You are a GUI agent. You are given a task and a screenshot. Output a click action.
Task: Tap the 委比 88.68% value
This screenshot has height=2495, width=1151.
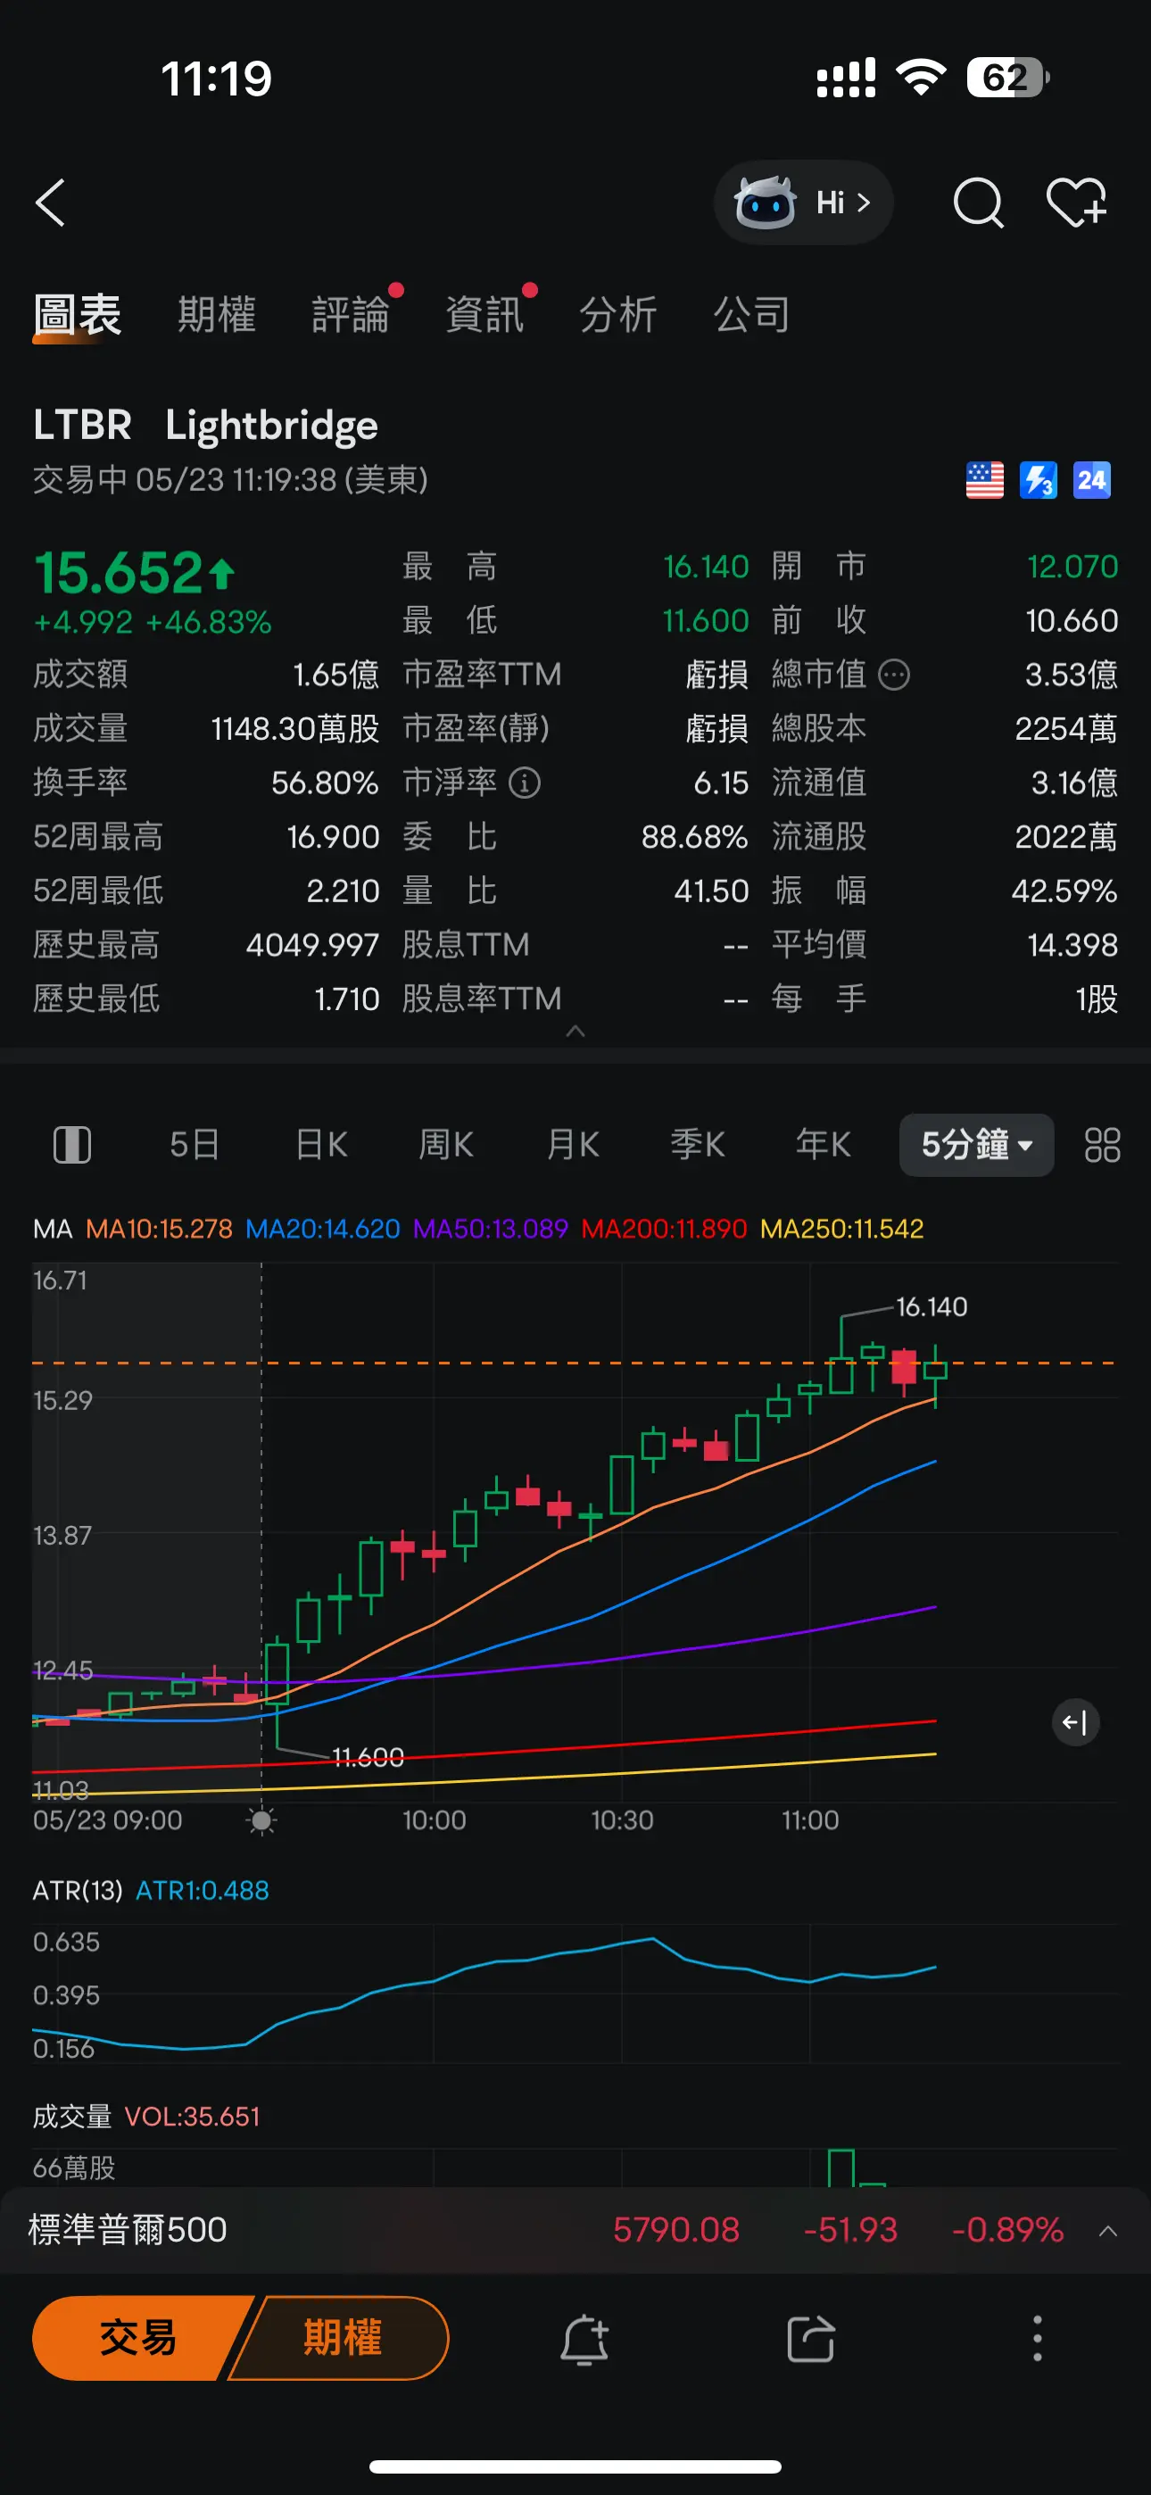pyautogui.click(x=693, y=837)
